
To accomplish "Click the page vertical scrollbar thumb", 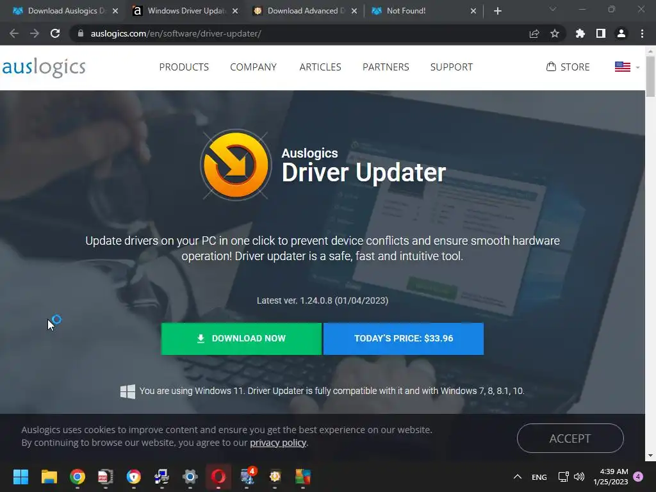I will [x=650, y=77].
